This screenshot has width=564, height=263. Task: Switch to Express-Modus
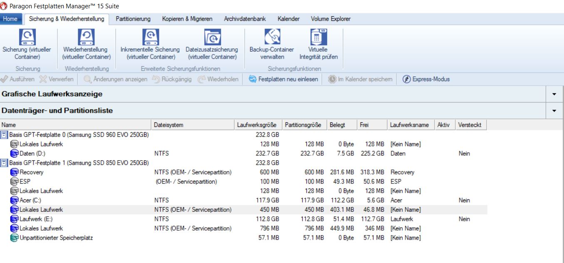[x=426, y=79]
